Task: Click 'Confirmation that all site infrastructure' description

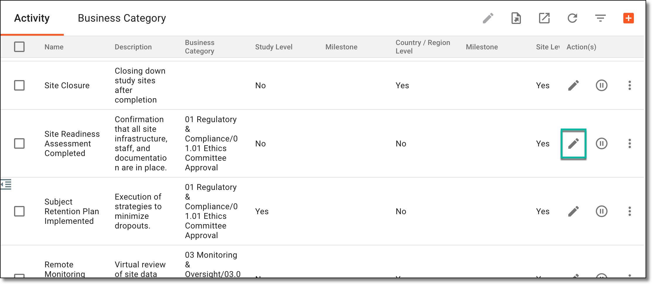Action: pos(141,143)
